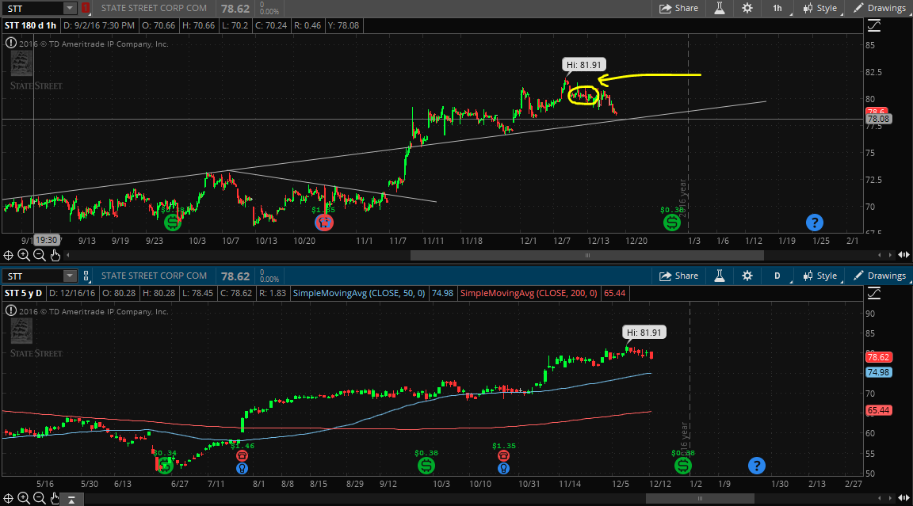The image size is (913, 506).
Task: Click the lower chart STT symbol field
Action: tap(32, 276)
